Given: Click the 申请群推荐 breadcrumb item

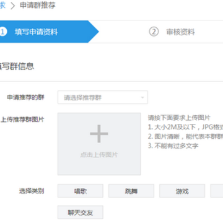Looking at the screenshot, I should [x=38, y=6].
